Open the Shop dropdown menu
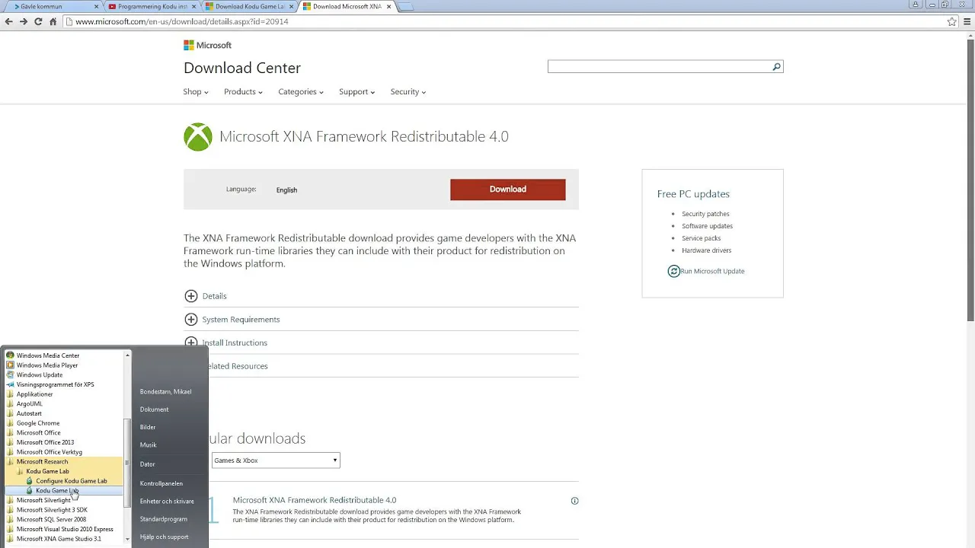 tap(196, 92)
